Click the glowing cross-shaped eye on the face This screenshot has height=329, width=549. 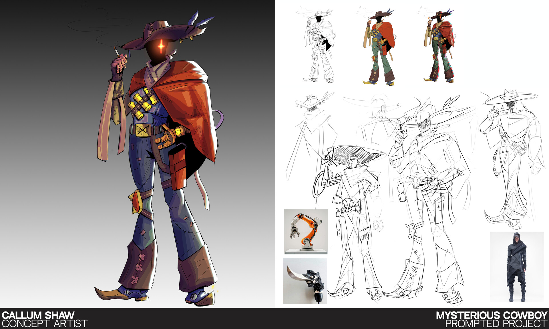point(161,46)
